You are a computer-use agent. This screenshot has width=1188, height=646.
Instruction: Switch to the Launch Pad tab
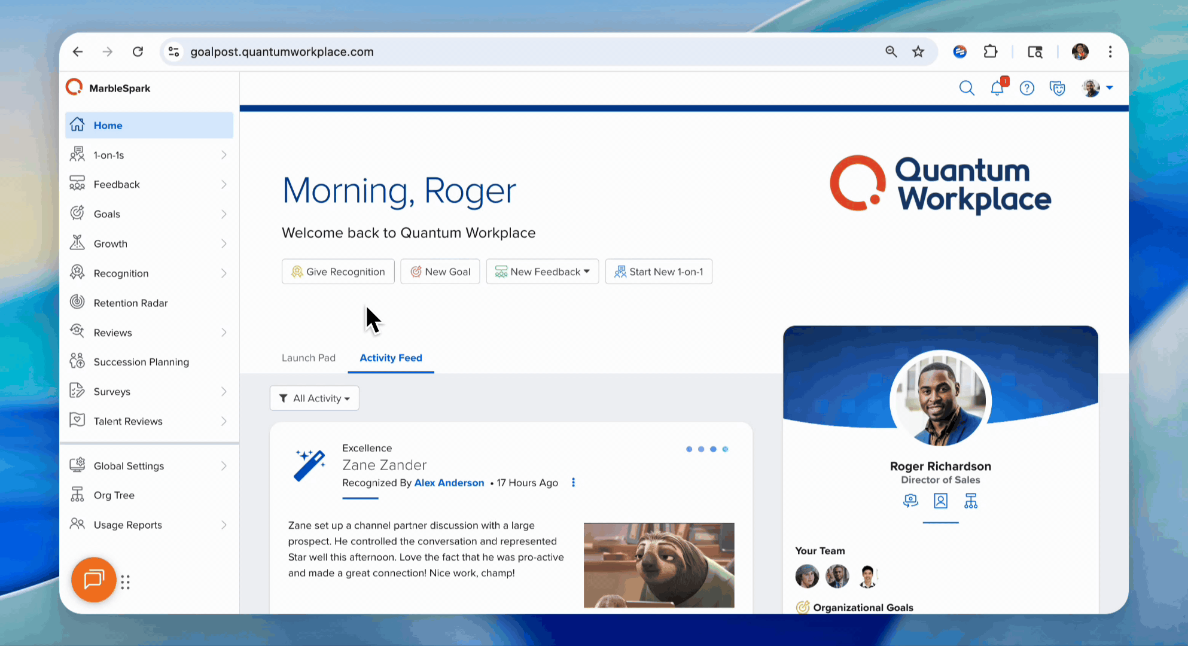point(308,358)
